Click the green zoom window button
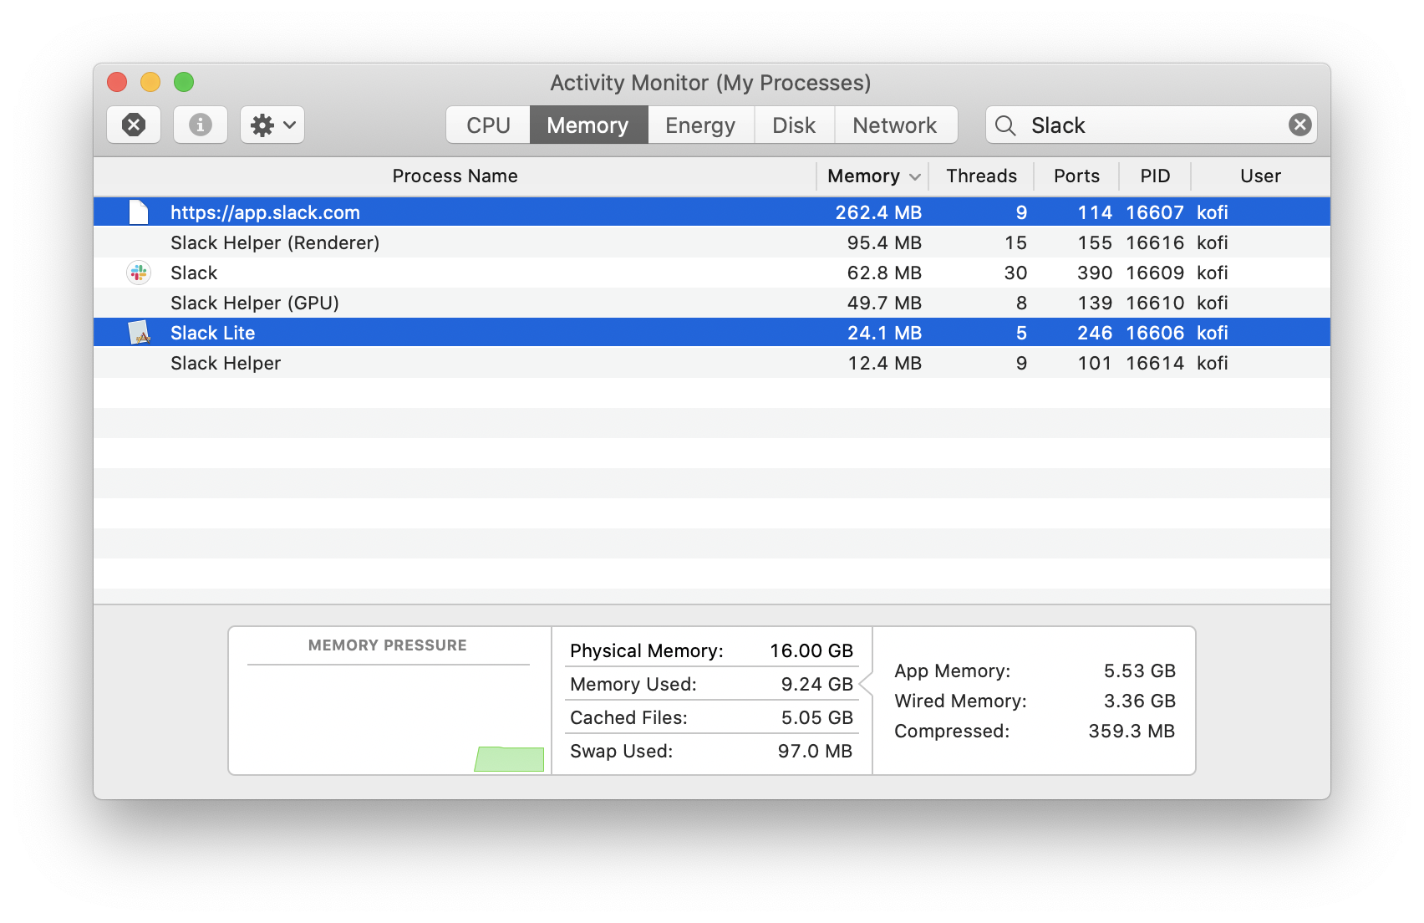 184,82
